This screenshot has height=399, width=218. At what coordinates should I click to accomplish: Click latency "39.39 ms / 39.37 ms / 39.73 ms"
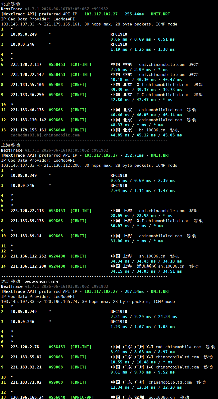coord(146,90)
